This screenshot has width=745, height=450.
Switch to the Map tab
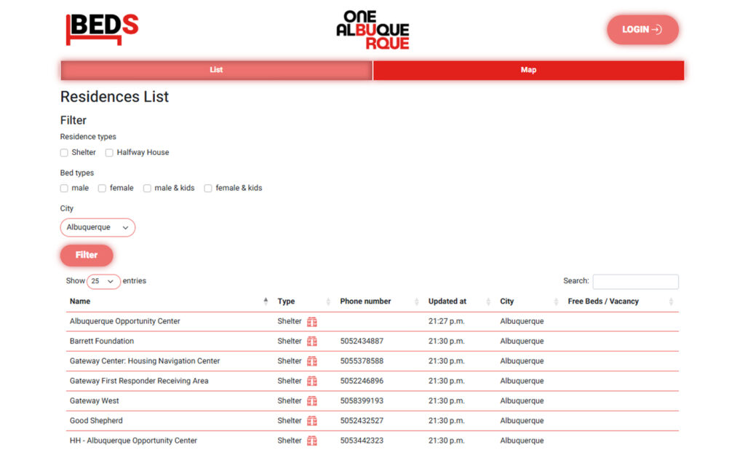528,70
